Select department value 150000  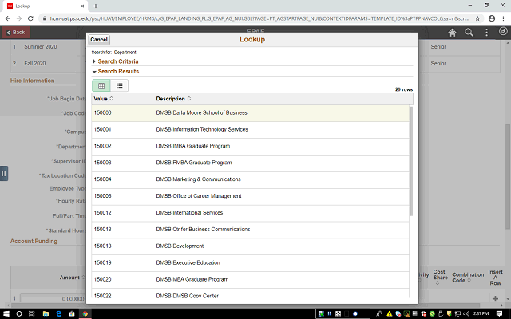102,113
